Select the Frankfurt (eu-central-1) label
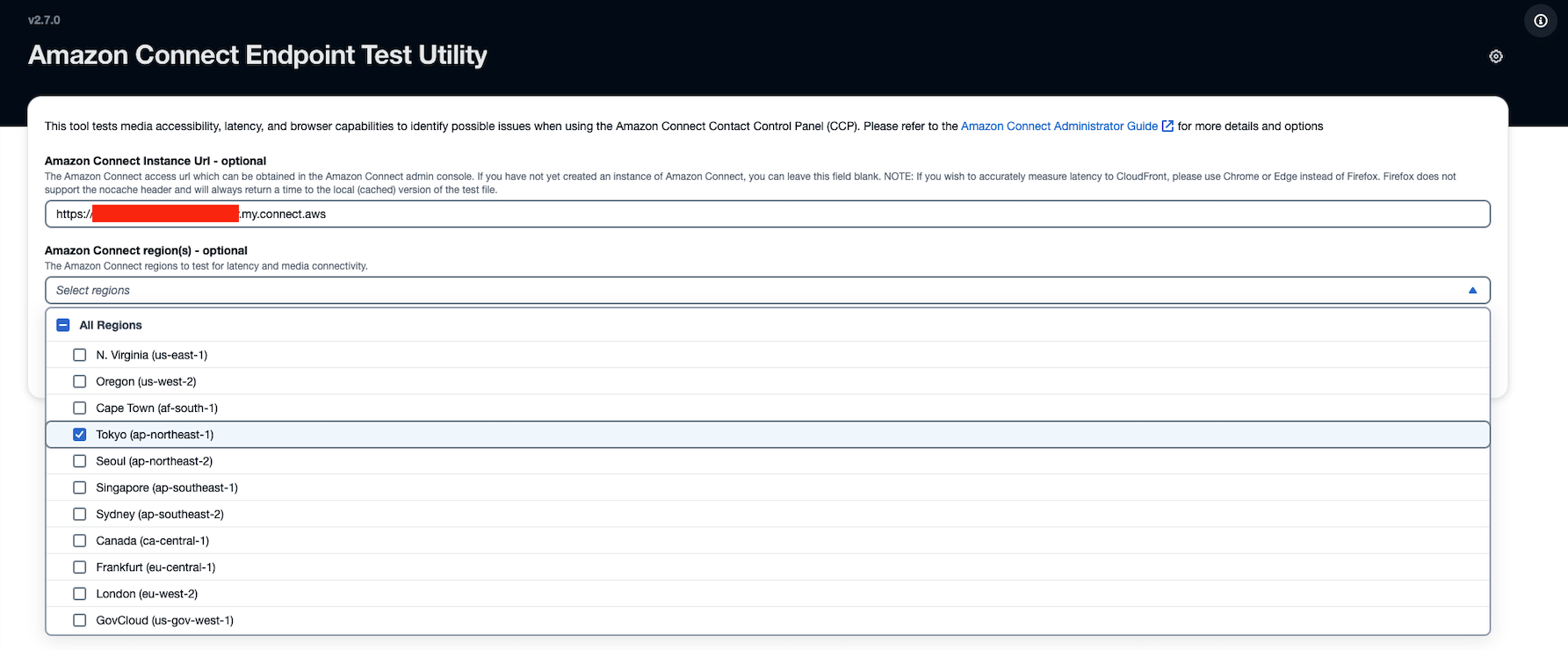Screen dimensions: 1568x650 tap(155, 567)
